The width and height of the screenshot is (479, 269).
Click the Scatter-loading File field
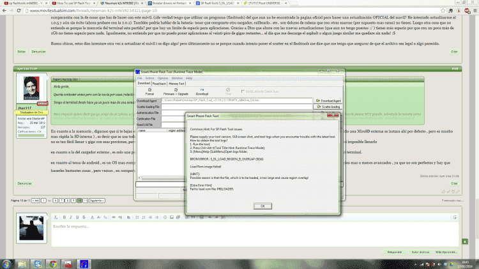point(236,106)
